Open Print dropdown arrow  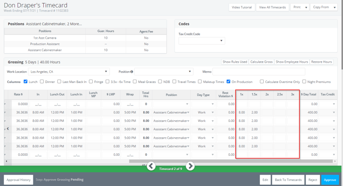click(306, 7)
